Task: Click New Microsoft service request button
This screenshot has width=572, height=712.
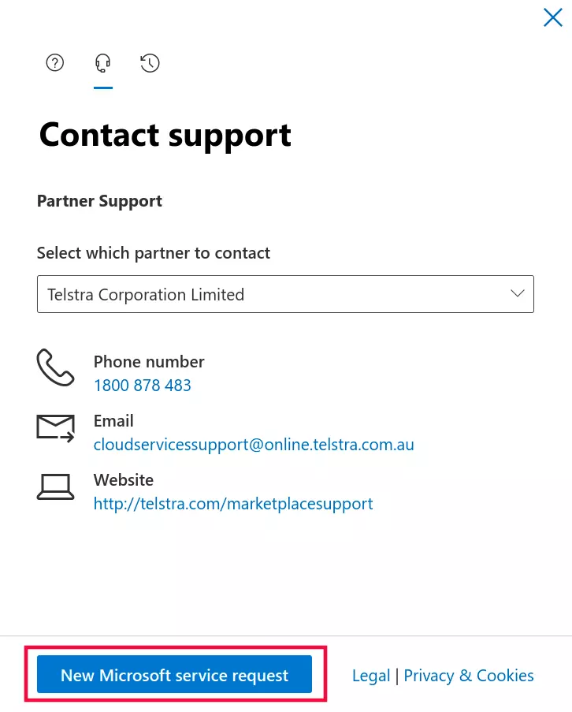Action: [175, 674]
